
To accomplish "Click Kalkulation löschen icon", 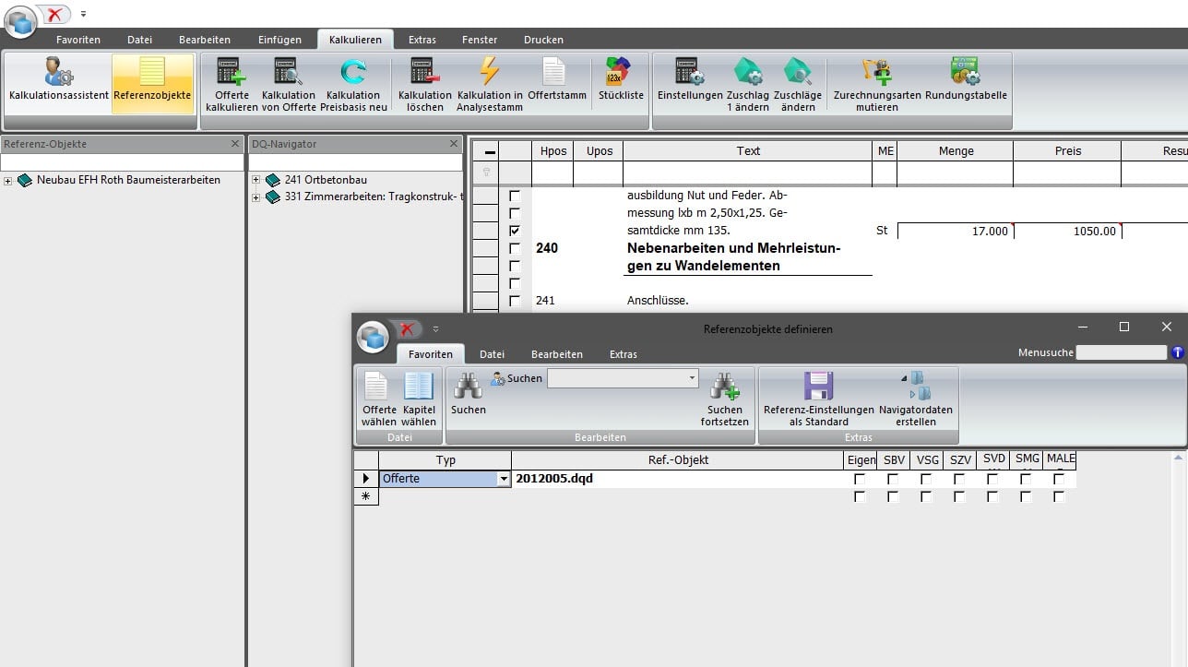I will (x=424, y=84).
